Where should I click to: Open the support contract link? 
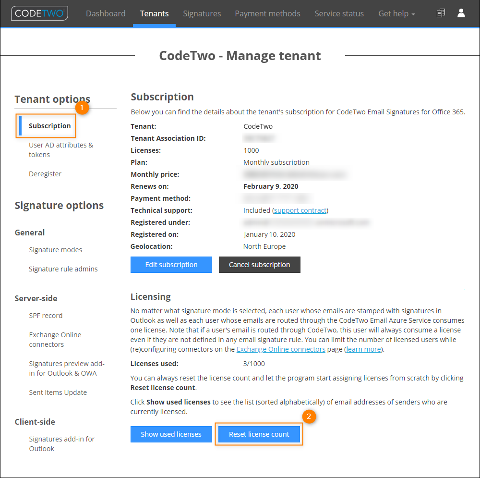pos(300,210)
